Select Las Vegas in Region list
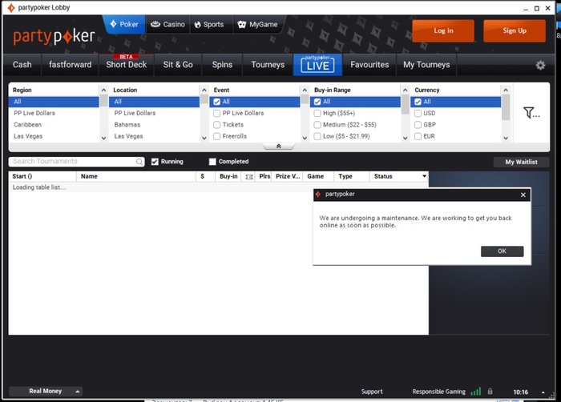Screen dimensions: 561x402 pos(54,136)
